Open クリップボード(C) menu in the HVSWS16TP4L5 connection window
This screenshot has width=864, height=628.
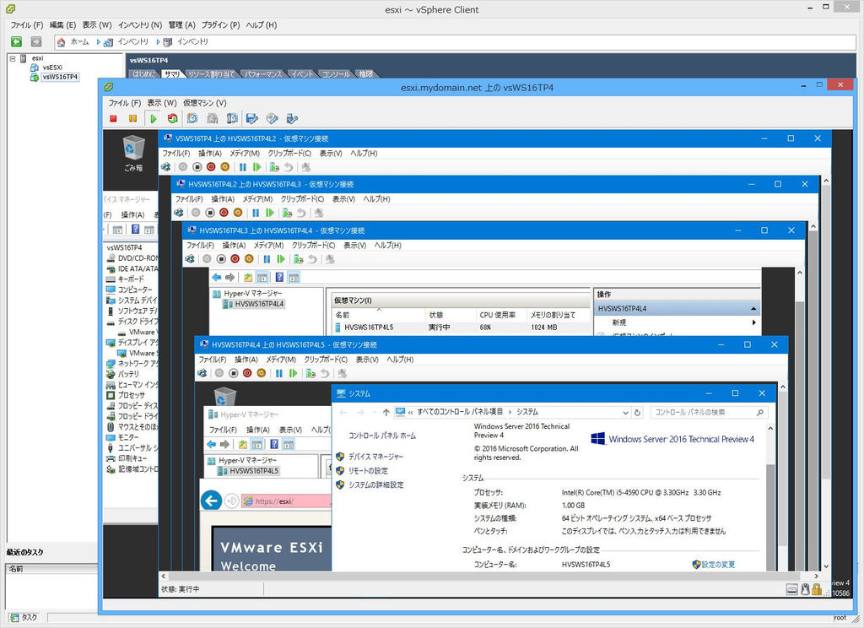(326, 360)
